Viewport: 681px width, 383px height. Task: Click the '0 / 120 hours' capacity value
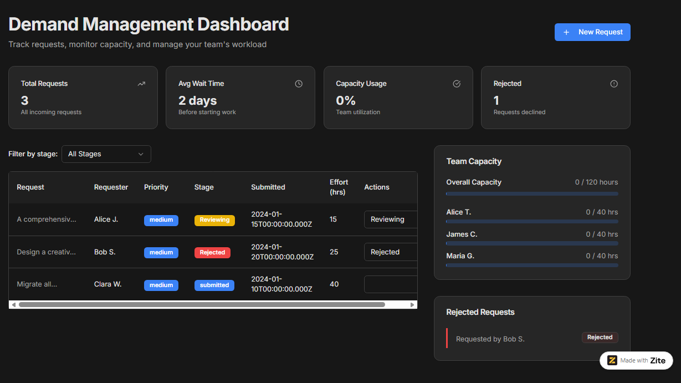[596, 182]
